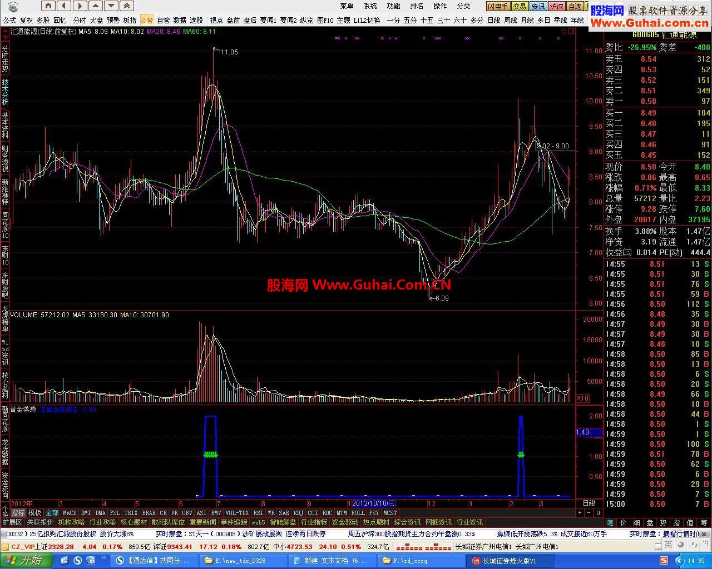Click the 重要新闻 tab
Image resolution: width=712 pixels, height=569 pixels.
[202, 522]
